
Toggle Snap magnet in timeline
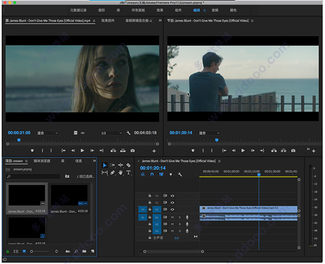pos(152,175)
